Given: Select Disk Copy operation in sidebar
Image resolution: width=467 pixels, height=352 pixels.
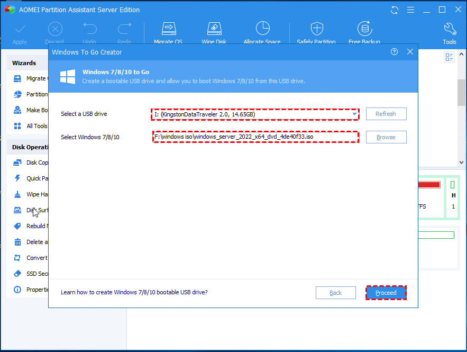Looking at the screenshot, I should click(x=31, y=163).
